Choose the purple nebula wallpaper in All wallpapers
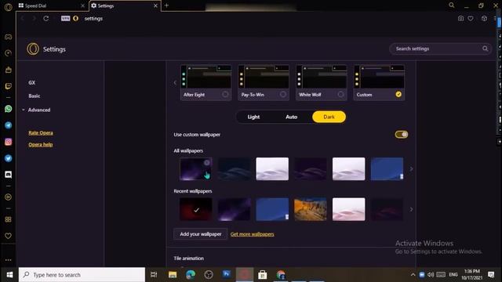502x282 pixels. [195, 169]
